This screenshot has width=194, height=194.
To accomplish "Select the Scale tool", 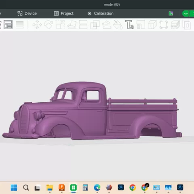I will point(60,25).
